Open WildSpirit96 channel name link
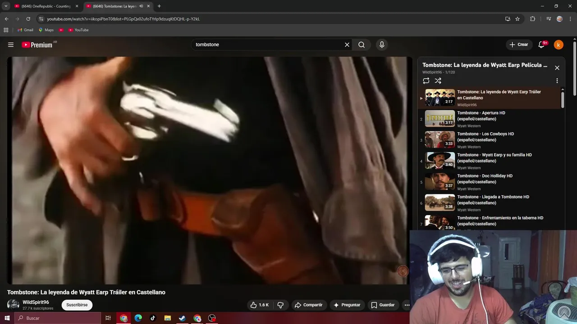577x324 pixels. (x=36, y=302)
